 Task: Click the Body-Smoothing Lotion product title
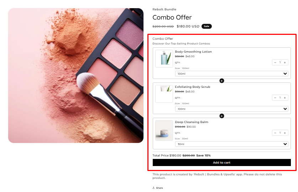[x=193, y=52]
